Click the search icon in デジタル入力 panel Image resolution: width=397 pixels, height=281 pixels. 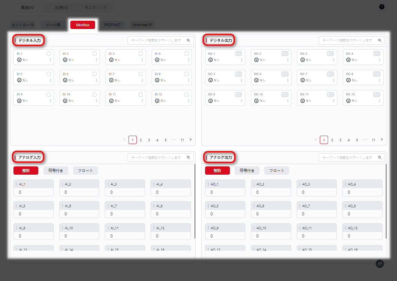click(x=189, y=40)
